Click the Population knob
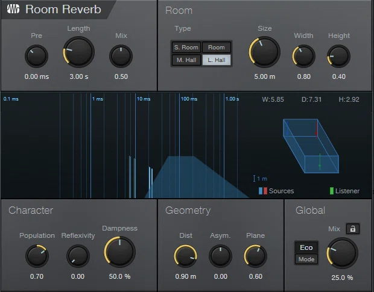This screenshot has height=292, width=374. [x=37, y=256]
